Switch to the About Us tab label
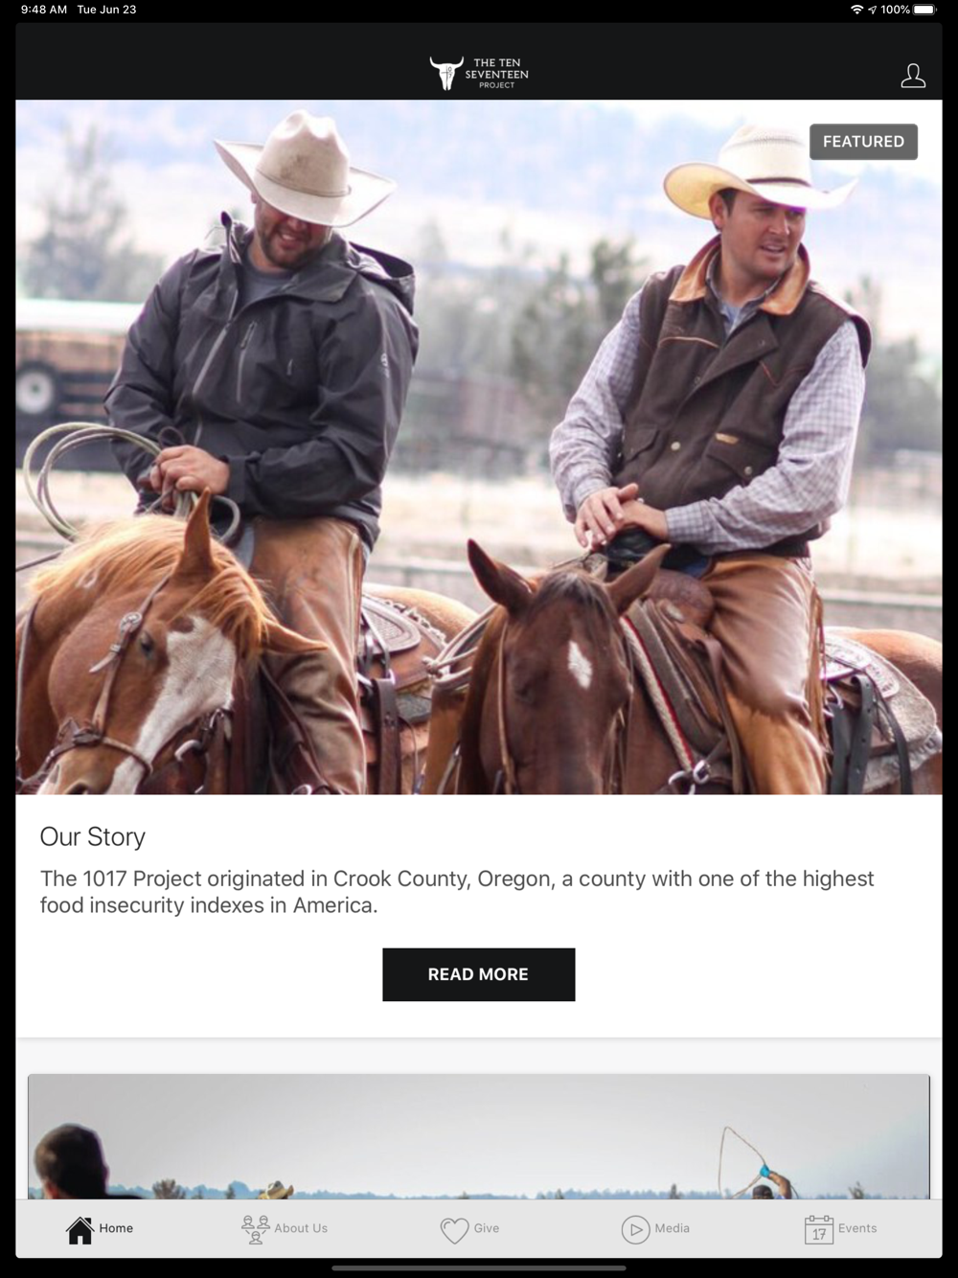 301,1228
